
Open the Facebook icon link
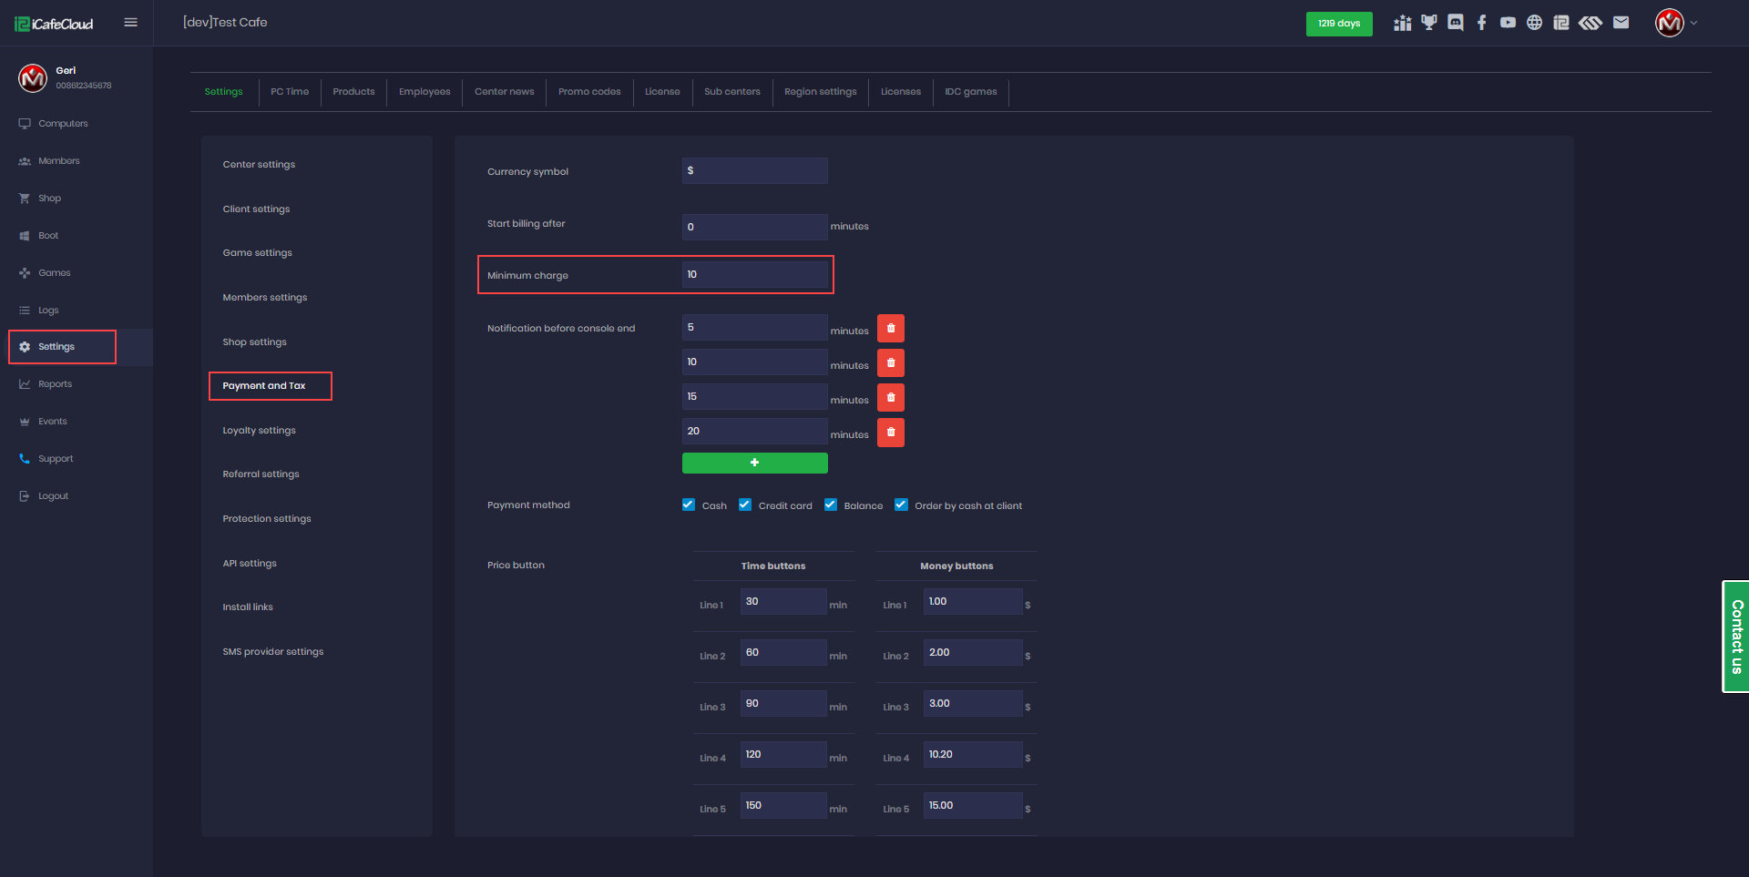click(1482, 23)
